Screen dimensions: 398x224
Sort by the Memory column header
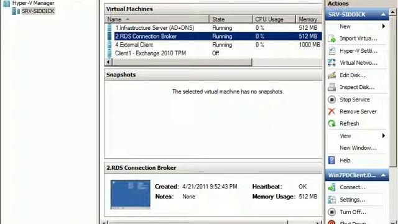pyautogui.click(x=309, y=19)
